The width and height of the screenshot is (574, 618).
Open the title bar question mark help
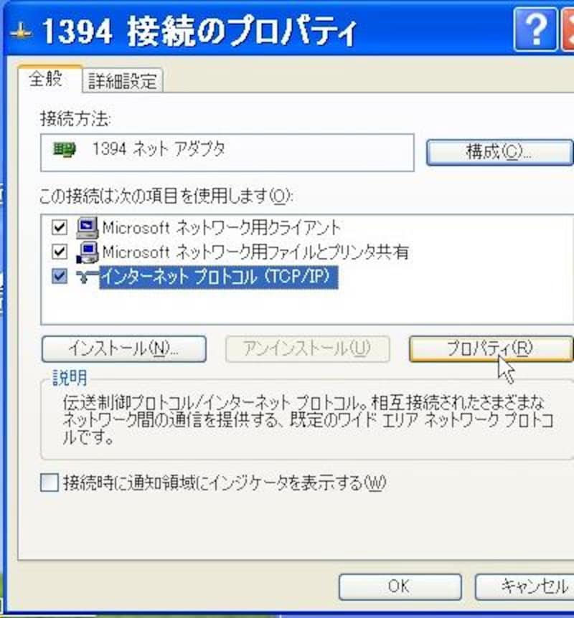pos(536,30)
